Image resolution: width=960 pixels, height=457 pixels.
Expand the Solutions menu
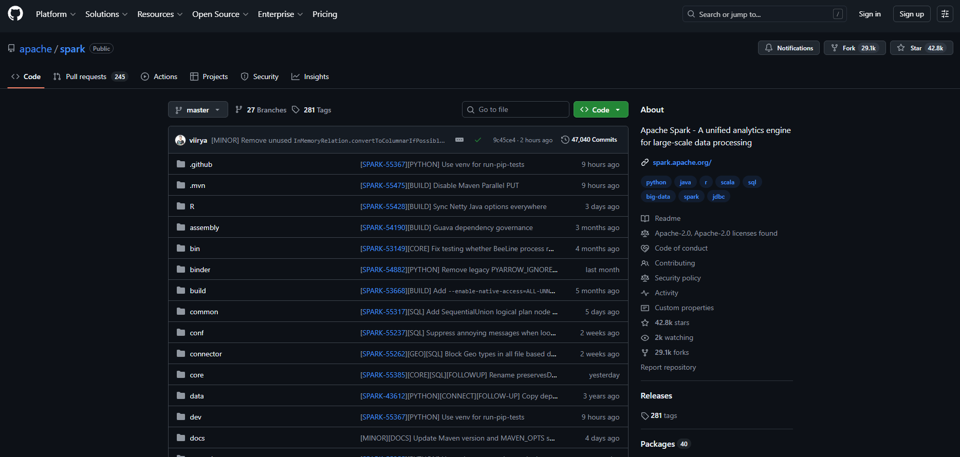tap(106, 14)
